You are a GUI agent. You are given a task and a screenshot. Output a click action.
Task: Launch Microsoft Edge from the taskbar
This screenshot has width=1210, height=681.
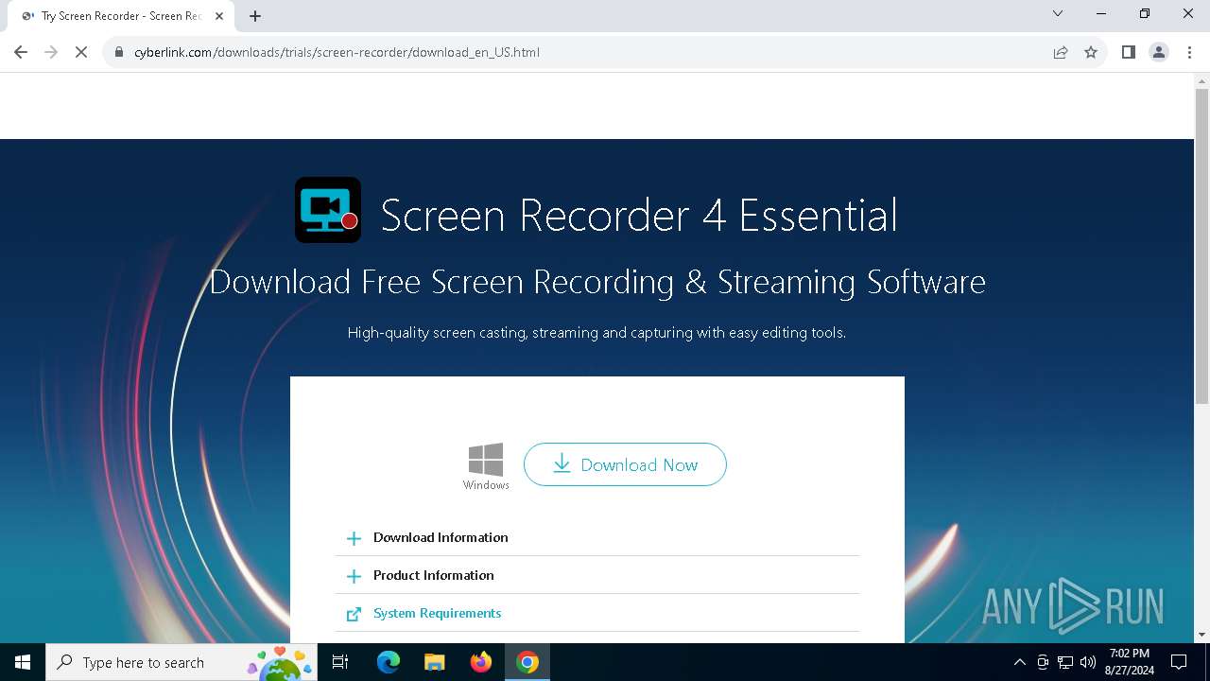[x=389, y=662]
